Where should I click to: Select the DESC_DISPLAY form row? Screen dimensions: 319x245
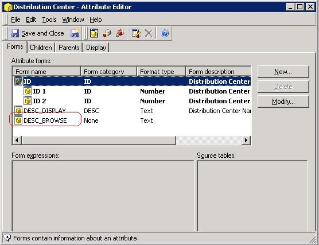(x=131, y=111)
